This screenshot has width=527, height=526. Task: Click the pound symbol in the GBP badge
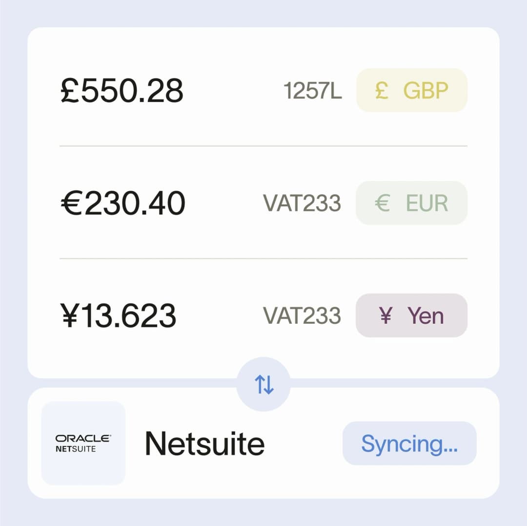(x=383, y=90)
